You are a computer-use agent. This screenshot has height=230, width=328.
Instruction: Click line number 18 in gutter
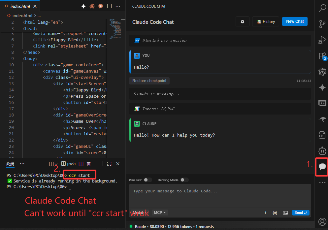click(x=11, y=115)
